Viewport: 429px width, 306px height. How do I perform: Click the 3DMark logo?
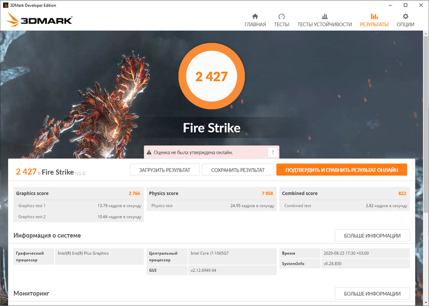pos(39,20)
